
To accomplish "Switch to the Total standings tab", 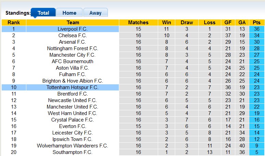I will click(x=43, y=13).
